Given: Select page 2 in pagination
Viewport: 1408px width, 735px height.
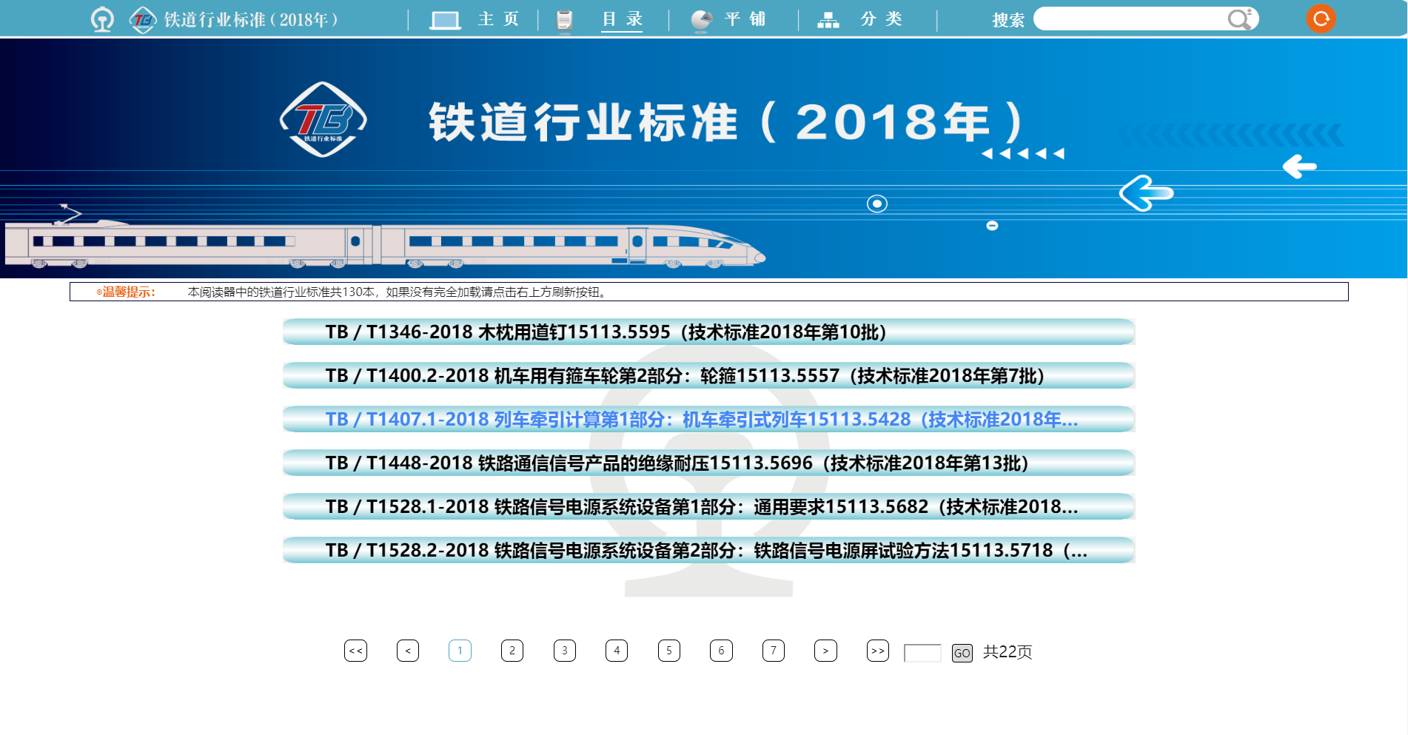Looking at the screenshot, I should [x=512, y=651].
